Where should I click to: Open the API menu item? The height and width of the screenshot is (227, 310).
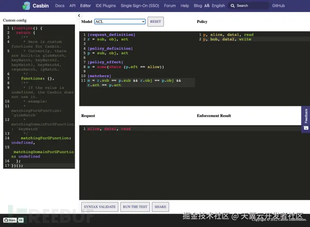(72, 6)
